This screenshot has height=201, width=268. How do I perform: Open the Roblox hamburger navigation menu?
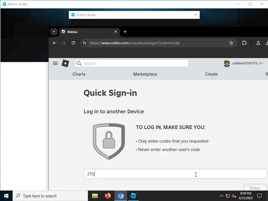coord(55,63)
